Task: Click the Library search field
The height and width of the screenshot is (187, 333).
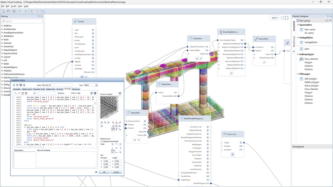Action: (x=21, y=21)
